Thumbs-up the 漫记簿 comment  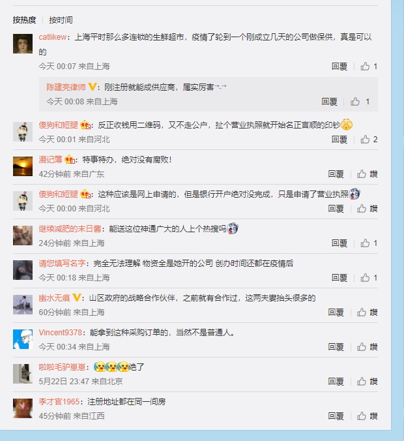(x=361, y=174)
